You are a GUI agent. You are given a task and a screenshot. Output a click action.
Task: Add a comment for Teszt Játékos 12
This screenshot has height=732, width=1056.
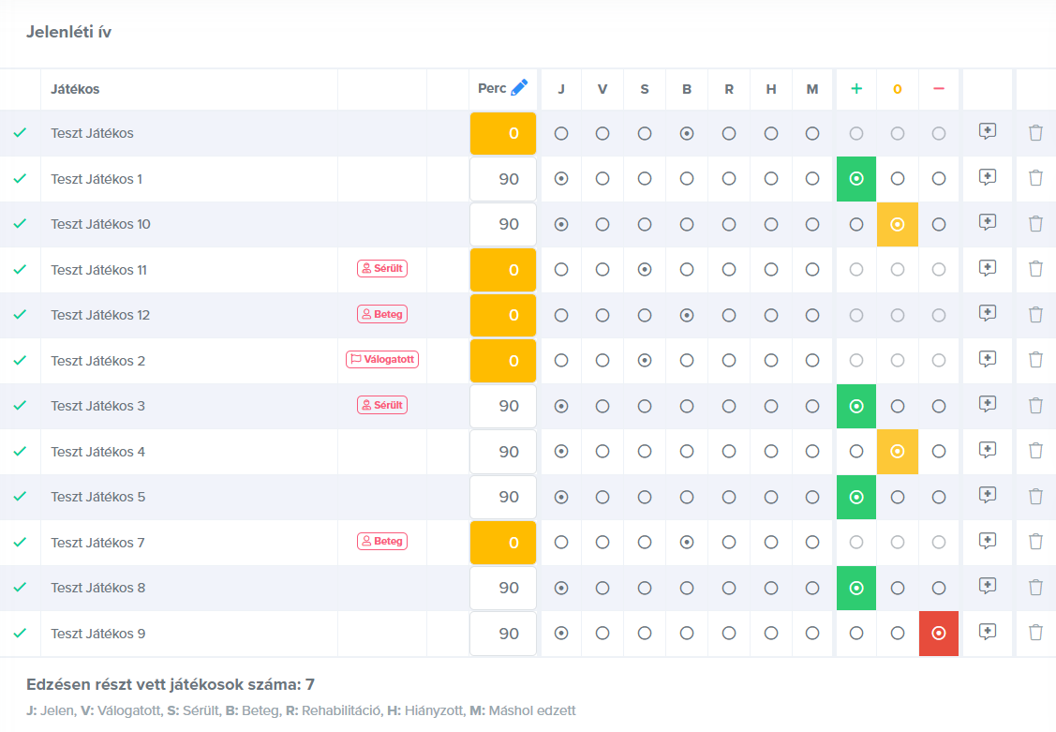[987, 313]
